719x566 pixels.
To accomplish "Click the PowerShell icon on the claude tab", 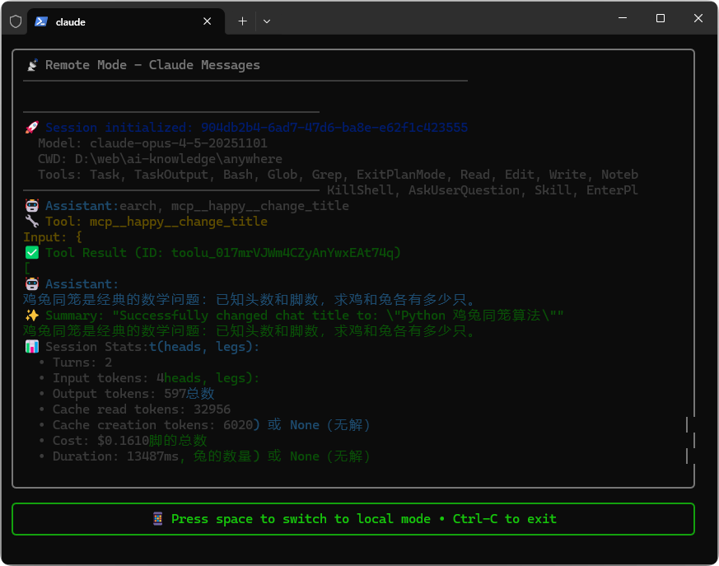I will (41, 21).
